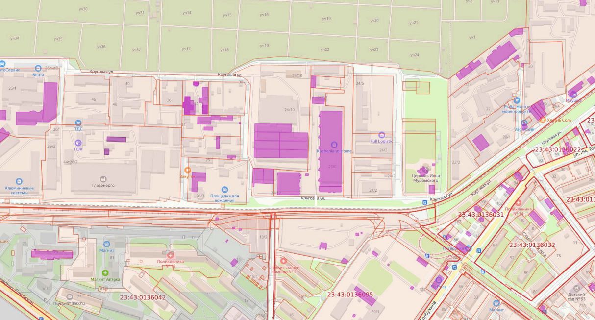Viewport: 595px width, 320px height.
Task: Select plot label уч16
Action: tap(264, 15)
